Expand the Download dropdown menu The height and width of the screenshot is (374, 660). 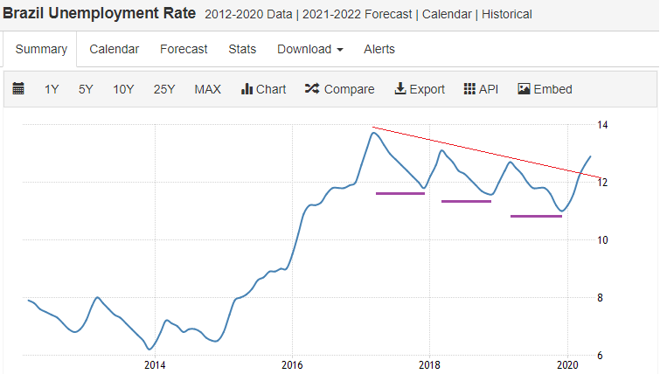(x=310, y=49)
